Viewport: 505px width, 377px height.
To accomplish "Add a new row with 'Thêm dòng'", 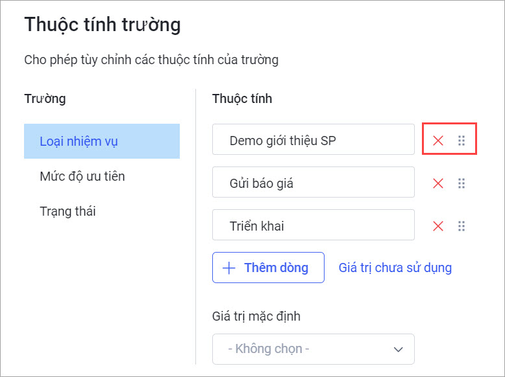I will pyautogui.click(x=268, y=268).
